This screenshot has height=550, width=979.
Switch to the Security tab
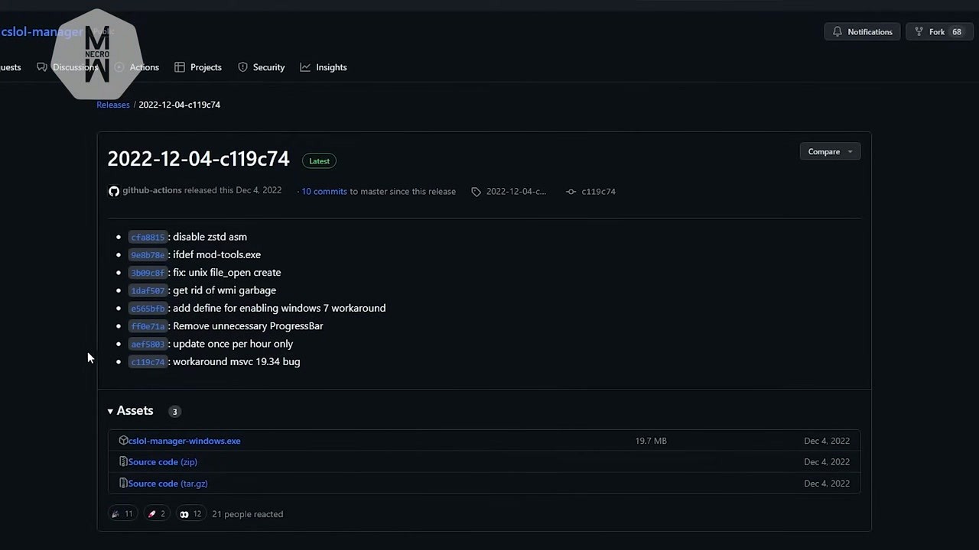coord(261,67)
